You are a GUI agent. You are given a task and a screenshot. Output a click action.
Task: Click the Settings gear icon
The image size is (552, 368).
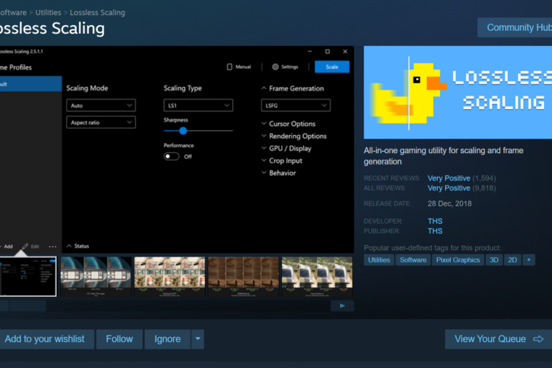(x=275, y=67)
